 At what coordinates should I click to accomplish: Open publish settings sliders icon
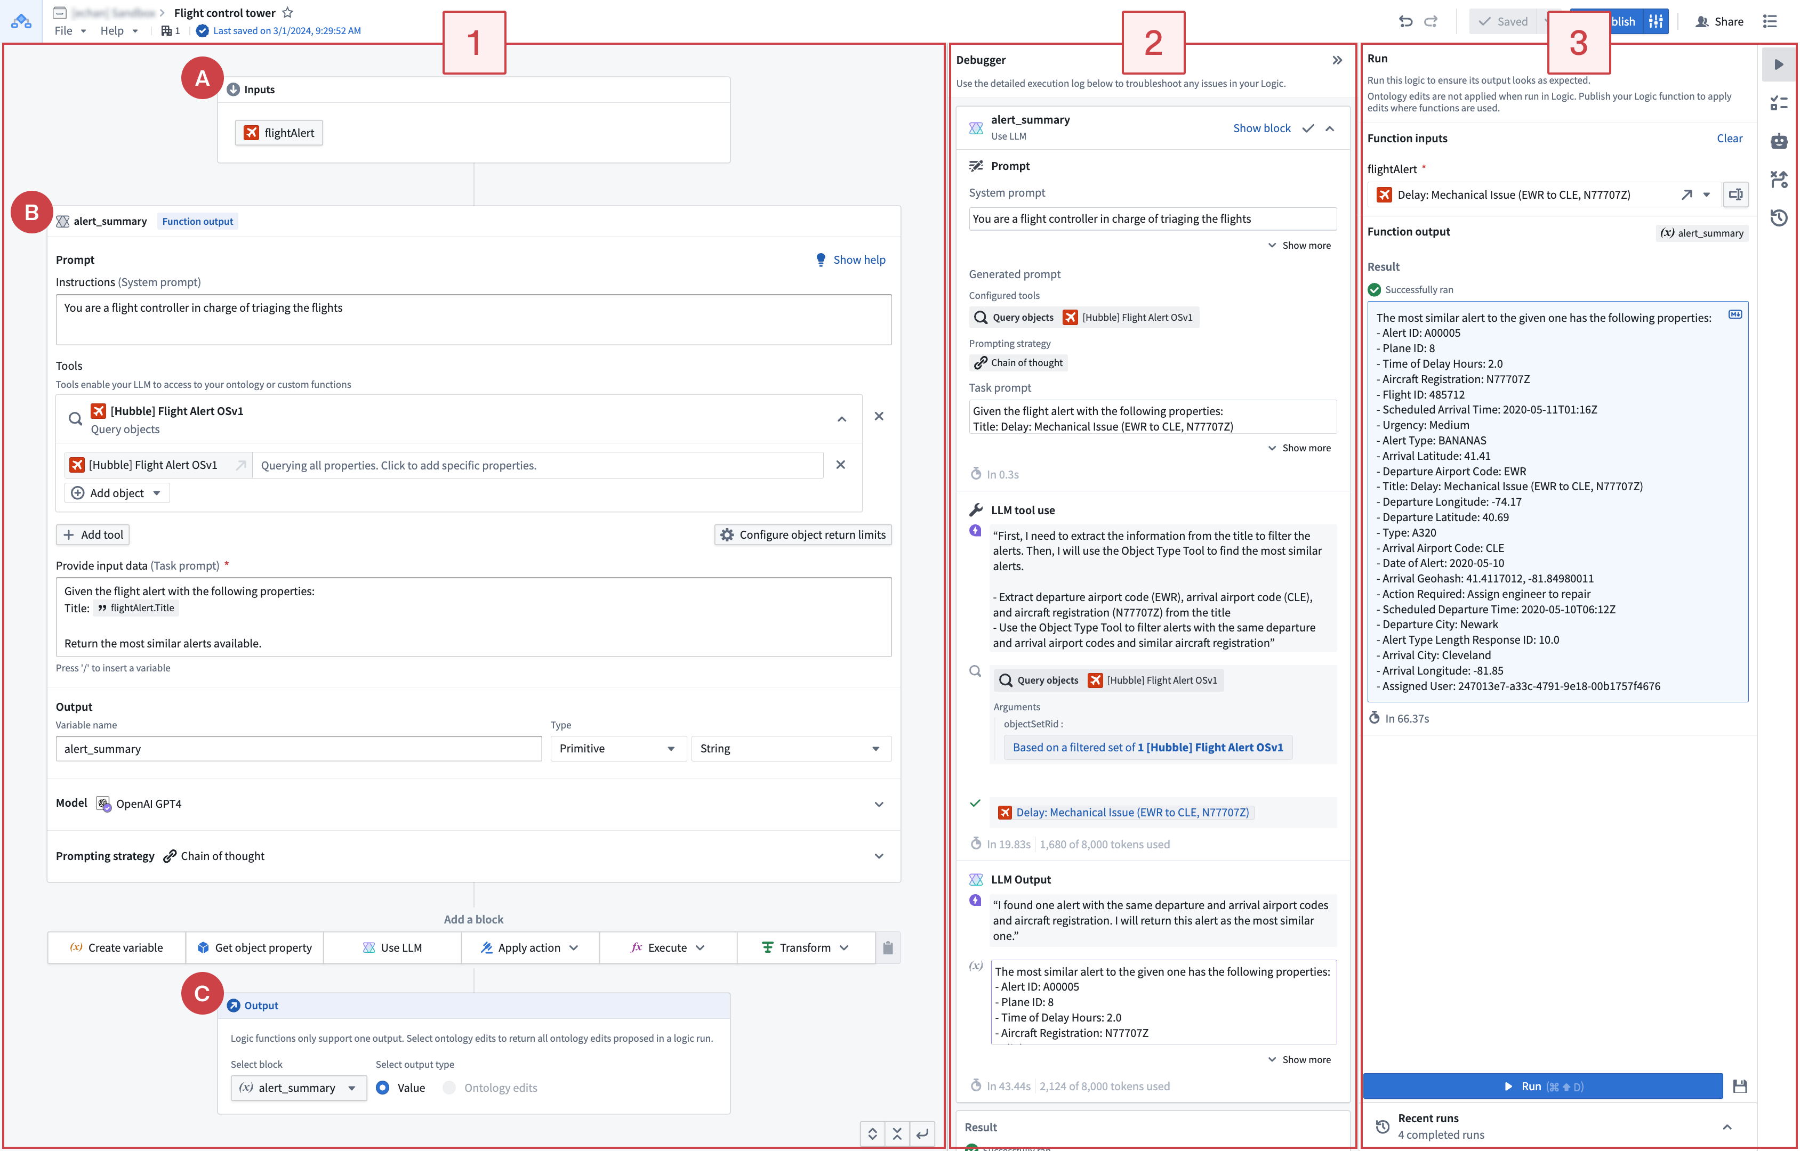[1657, 22]
